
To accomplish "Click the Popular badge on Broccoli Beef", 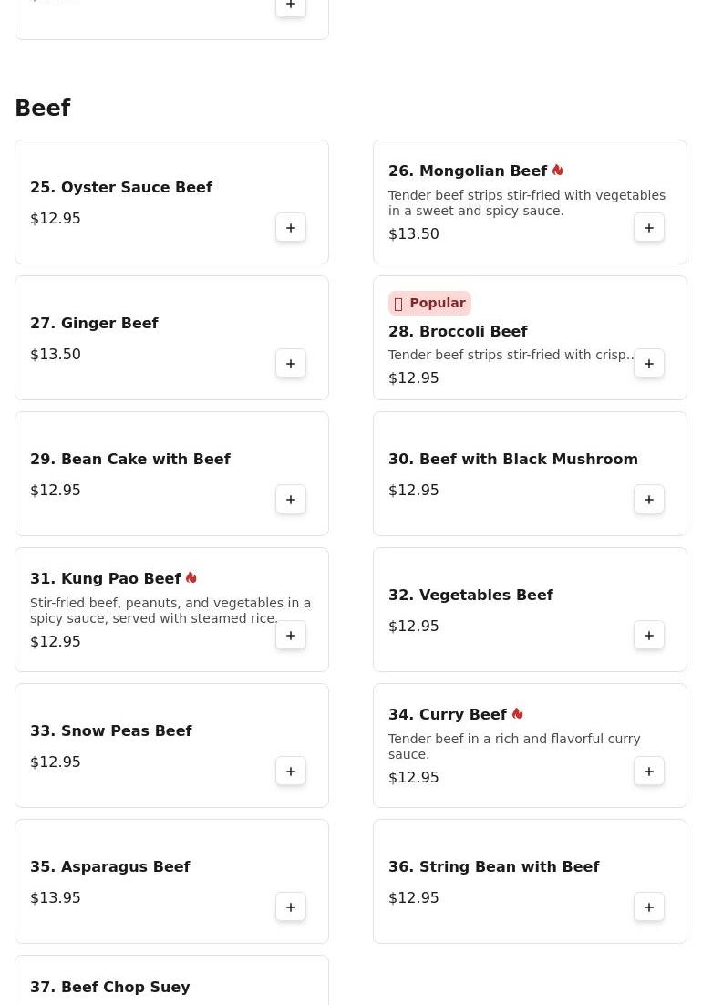I will click(429, 303).
